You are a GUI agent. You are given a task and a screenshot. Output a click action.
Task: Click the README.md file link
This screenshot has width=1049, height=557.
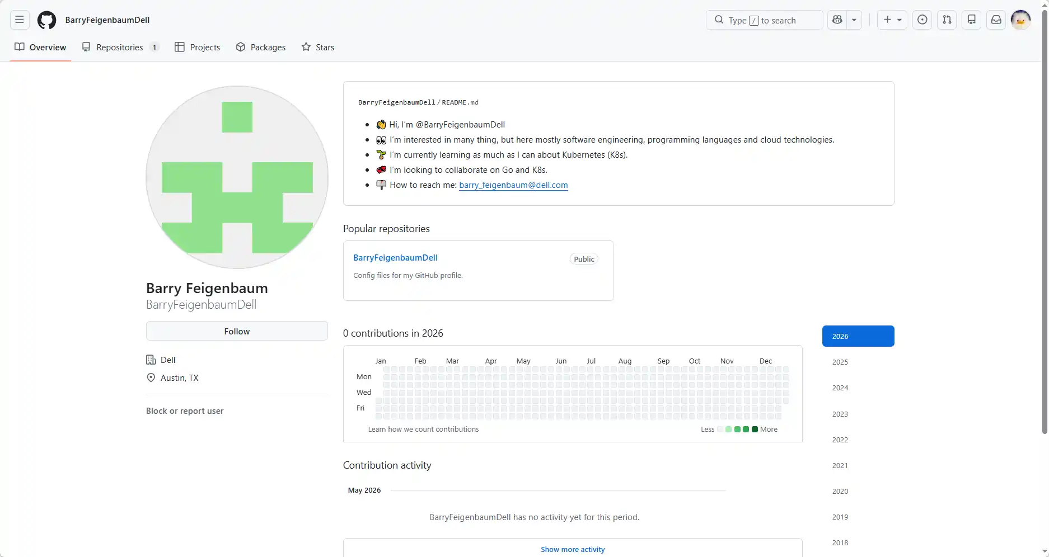[460, 102]
